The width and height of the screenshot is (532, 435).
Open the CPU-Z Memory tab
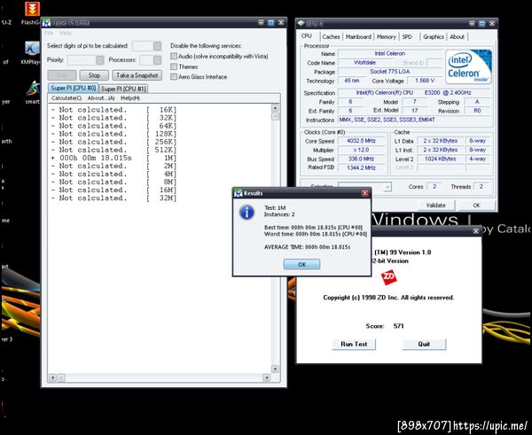pos(387,36)
